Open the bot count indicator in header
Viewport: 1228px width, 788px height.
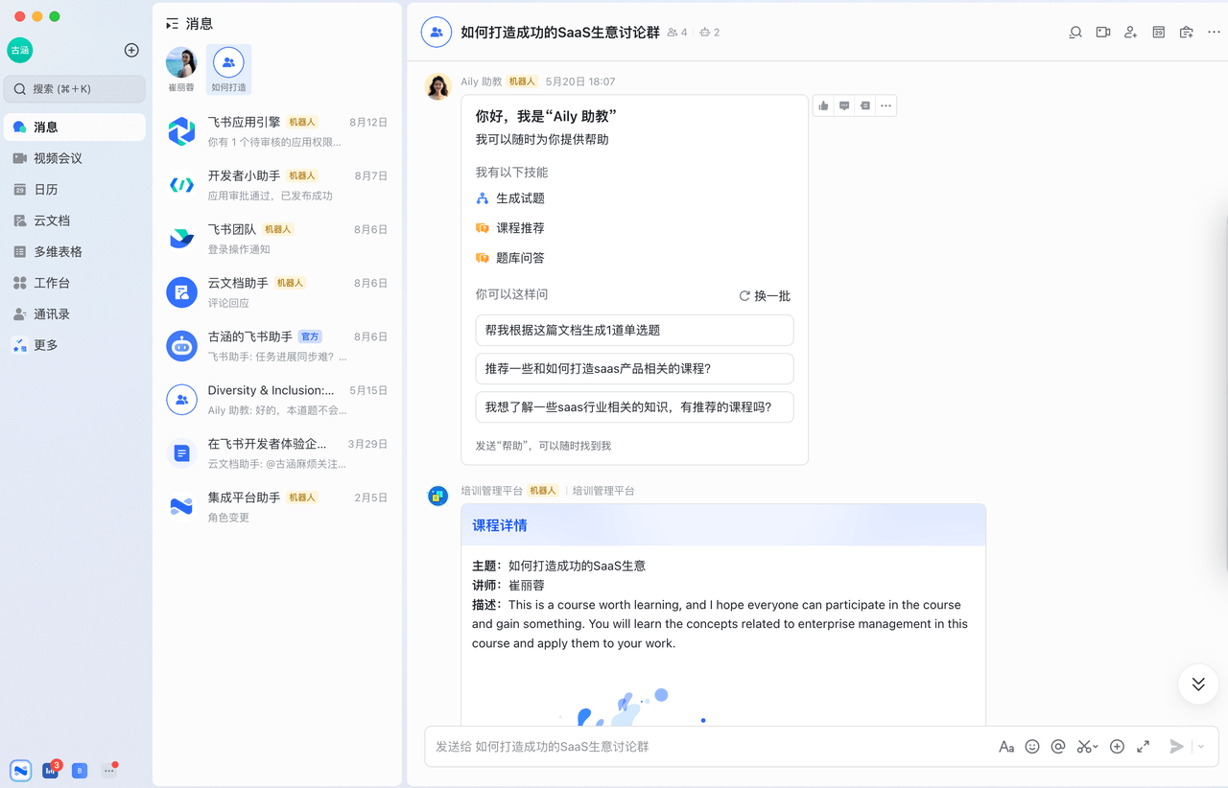[710, 33]
